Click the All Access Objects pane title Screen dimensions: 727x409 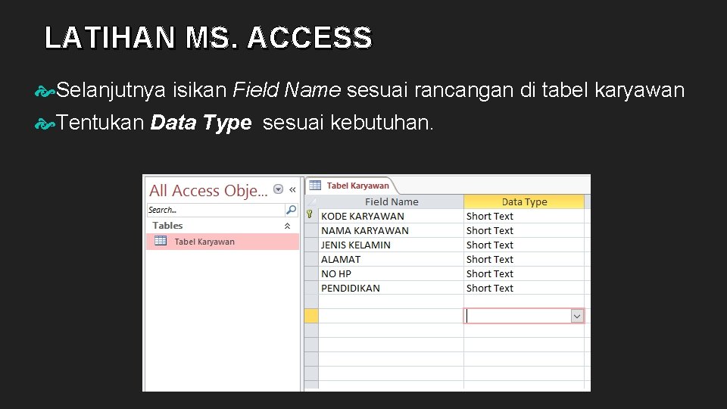click(x=208, y=190)
